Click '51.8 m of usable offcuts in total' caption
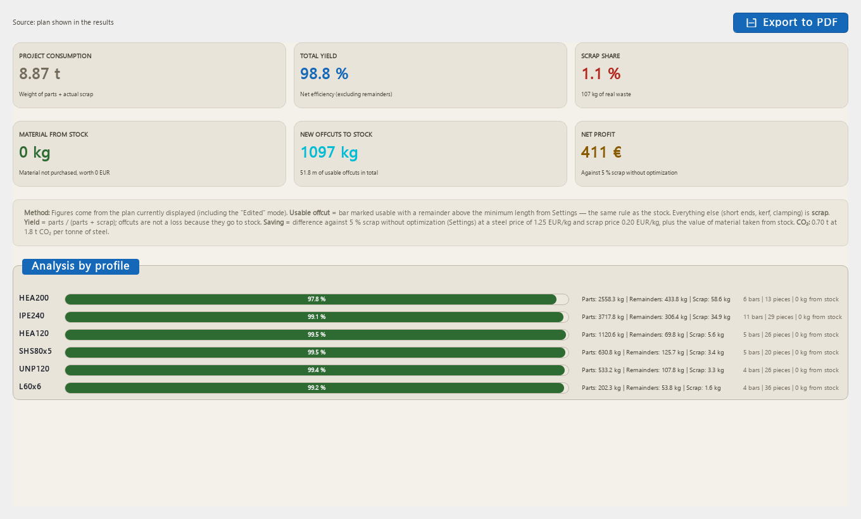The height and width of the screenshot is (519, 861). 339,173
